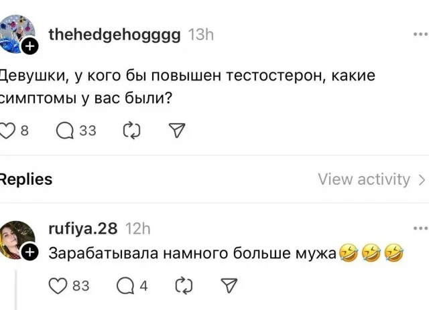The width and height of the screenshot is (429, 310).
Task: Repost the thehedgehogggg post
Action: coord(132,131)
